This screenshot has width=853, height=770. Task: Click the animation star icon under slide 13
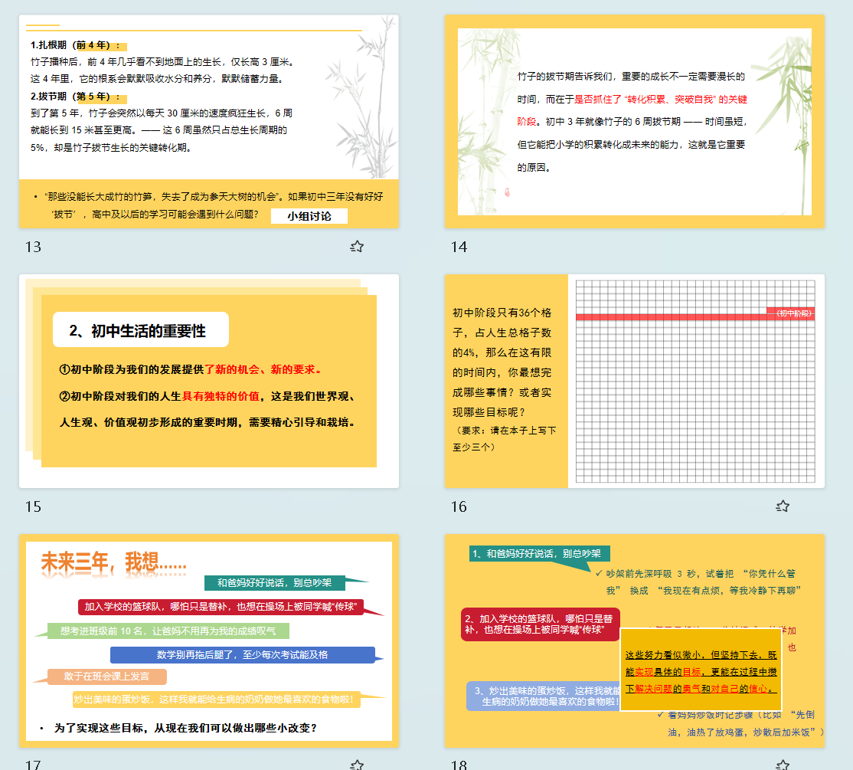pos(357,246)
